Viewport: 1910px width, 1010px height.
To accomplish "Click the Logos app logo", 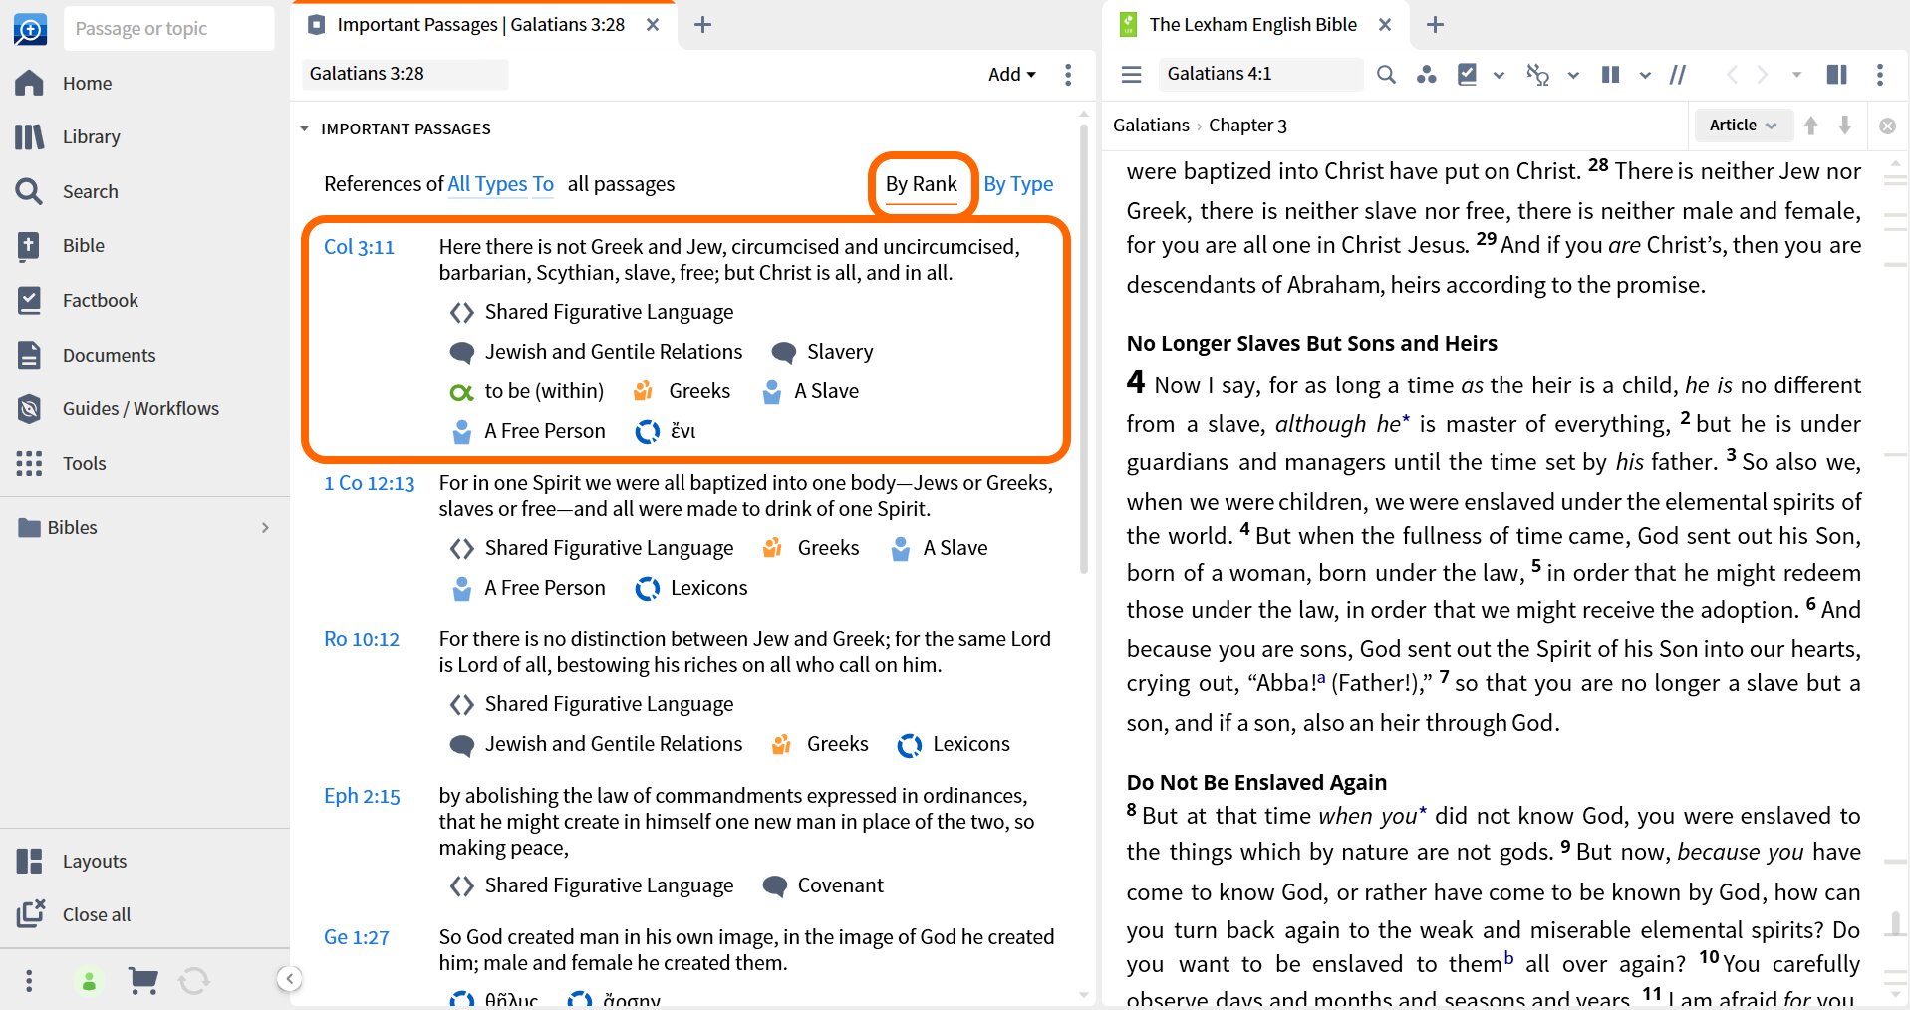I will [30, 29].
